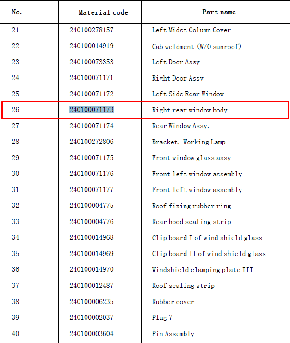This screenshot has height=343, width=290.
Task: Select Roof fixing rubber ring text
Action: point(191,206)
